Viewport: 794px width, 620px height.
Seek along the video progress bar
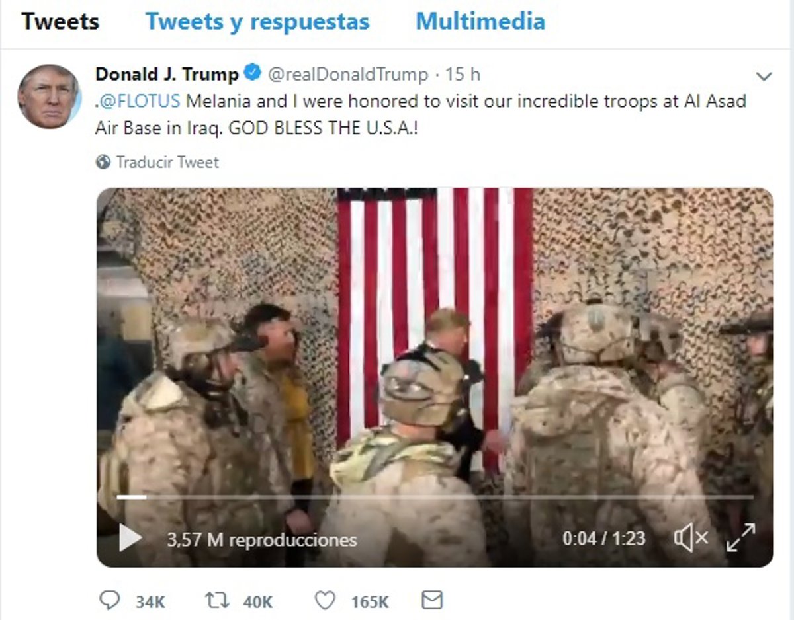point(435,496)
